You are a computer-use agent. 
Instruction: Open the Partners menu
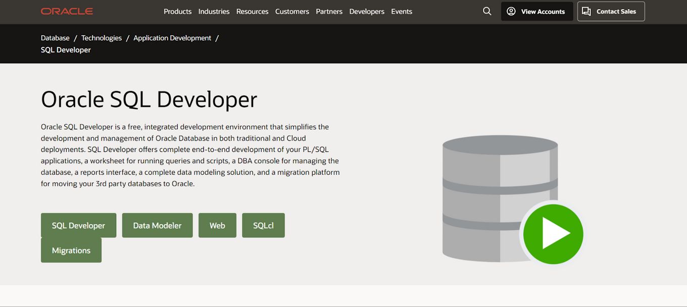[x=329, y=11]
